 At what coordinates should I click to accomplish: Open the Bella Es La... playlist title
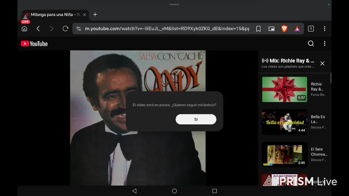click(x=318, y=119)
